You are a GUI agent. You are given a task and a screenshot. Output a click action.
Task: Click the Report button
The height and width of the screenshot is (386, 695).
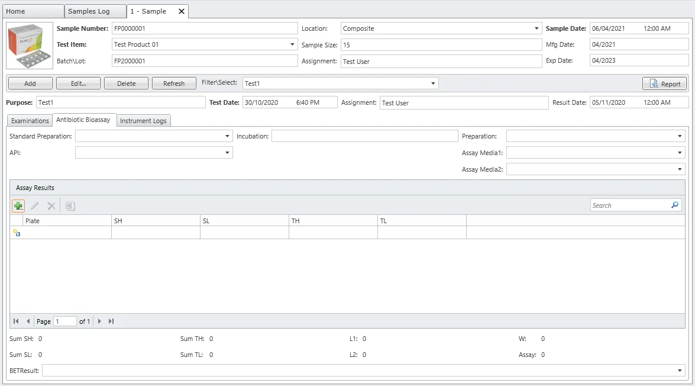665,84
